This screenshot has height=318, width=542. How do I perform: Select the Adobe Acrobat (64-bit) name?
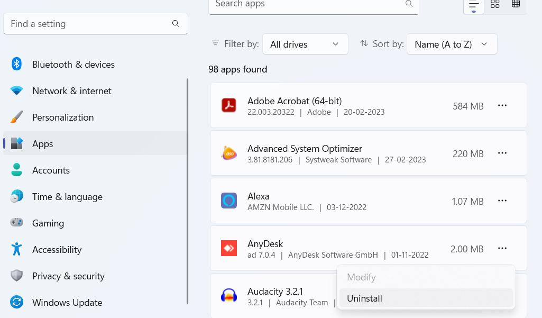[x=295, y=101]
